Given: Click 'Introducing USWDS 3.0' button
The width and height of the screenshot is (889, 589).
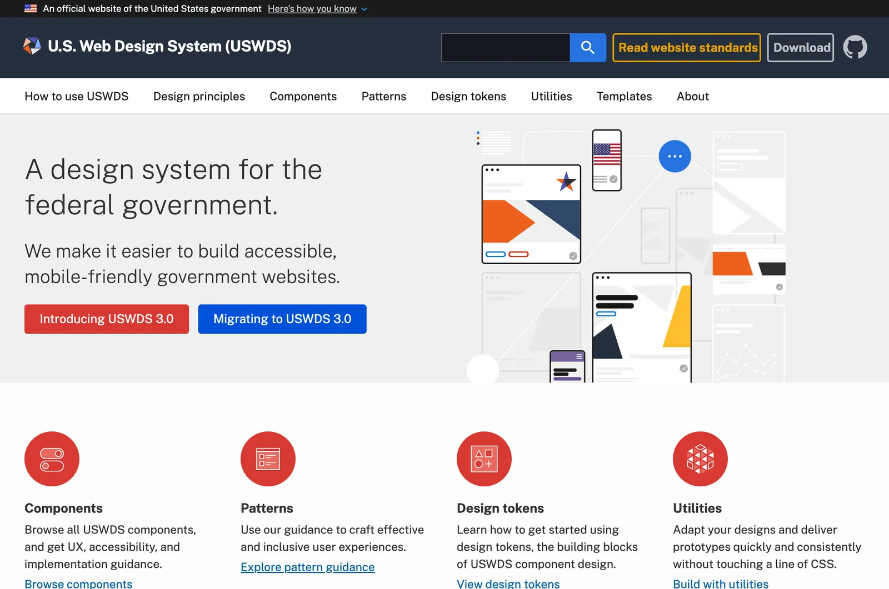Looking at the screenshot, I should coord(107,319).
